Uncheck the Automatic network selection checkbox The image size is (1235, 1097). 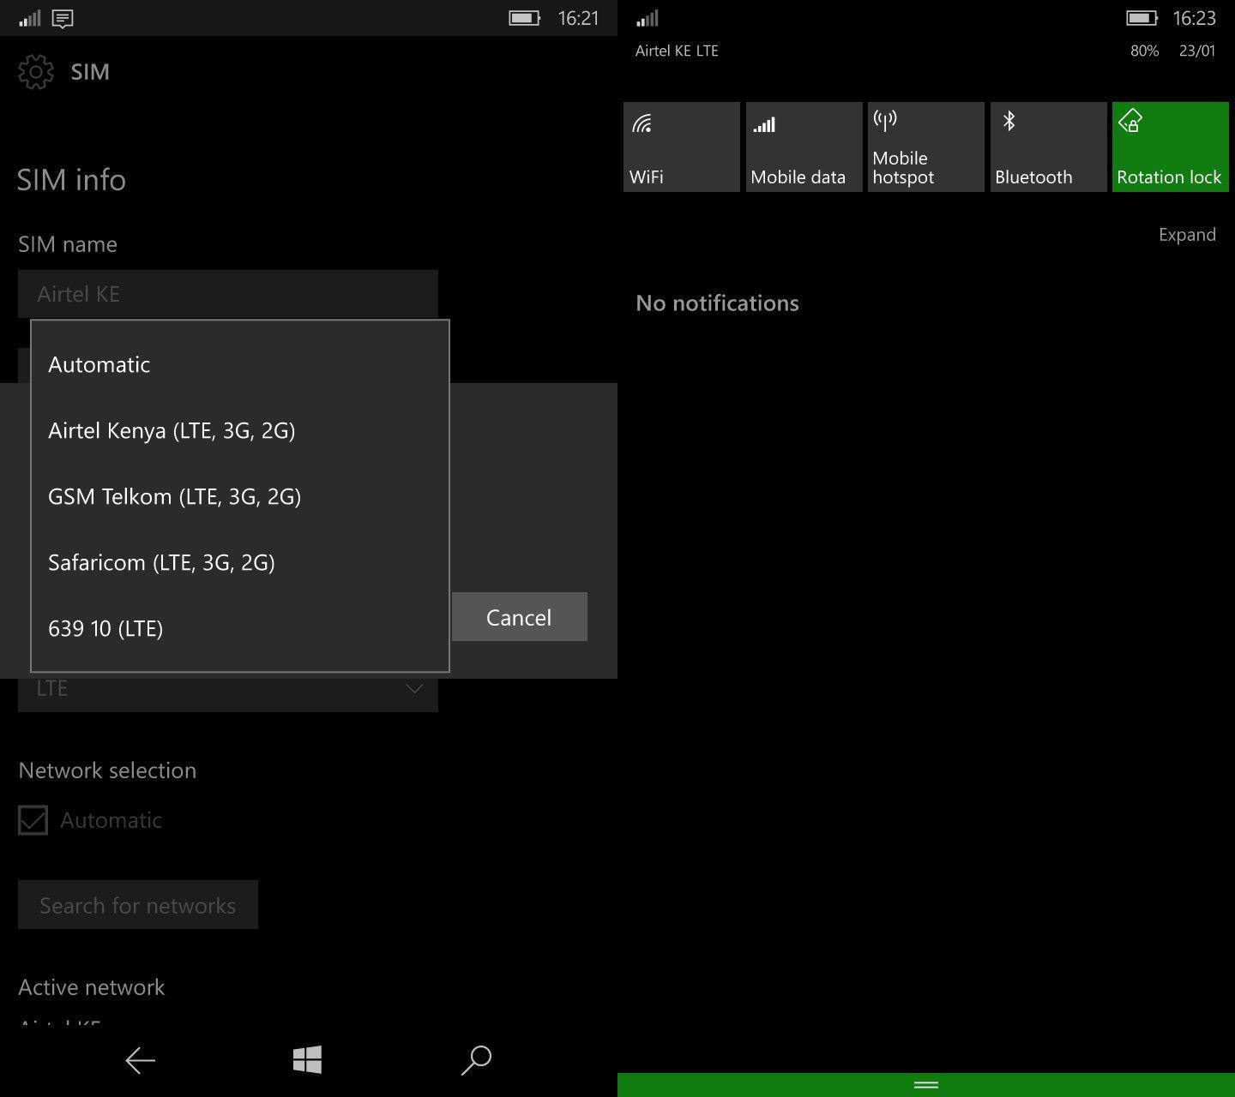tap(33, 820)
